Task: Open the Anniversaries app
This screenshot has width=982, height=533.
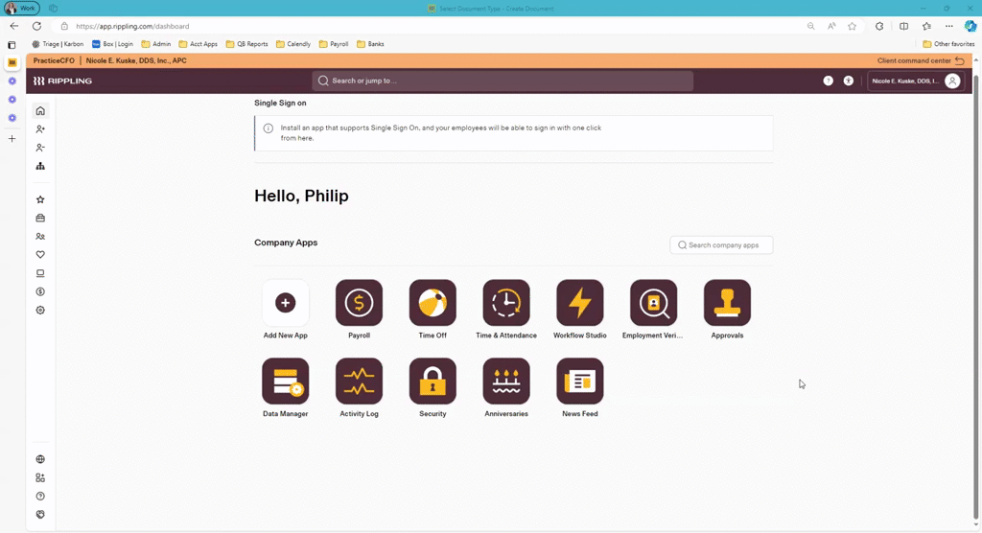Action: (x=506, y=382)
